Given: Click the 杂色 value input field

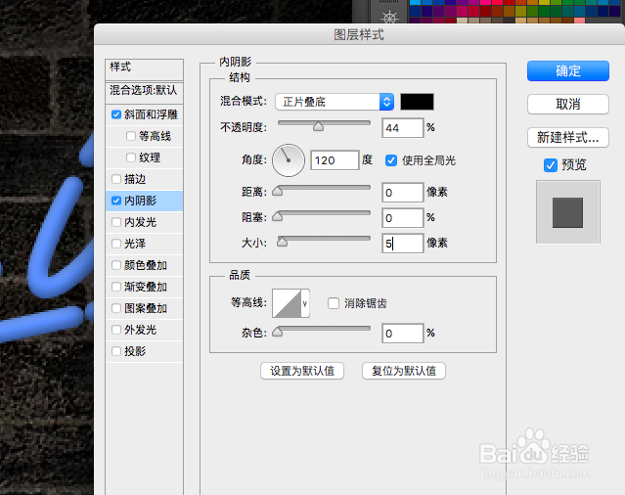Looking at the screenshot, I should pyautogui.click(x=403, y=334).
